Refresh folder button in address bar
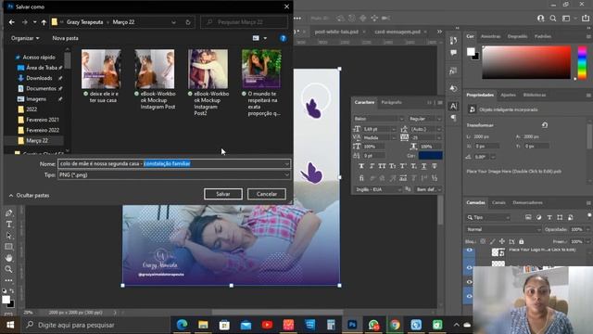 click(x=188, y=22)
